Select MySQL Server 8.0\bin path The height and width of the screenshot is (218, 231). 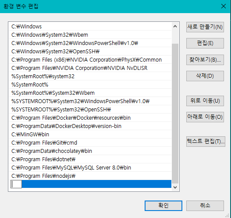pos(90,167)
